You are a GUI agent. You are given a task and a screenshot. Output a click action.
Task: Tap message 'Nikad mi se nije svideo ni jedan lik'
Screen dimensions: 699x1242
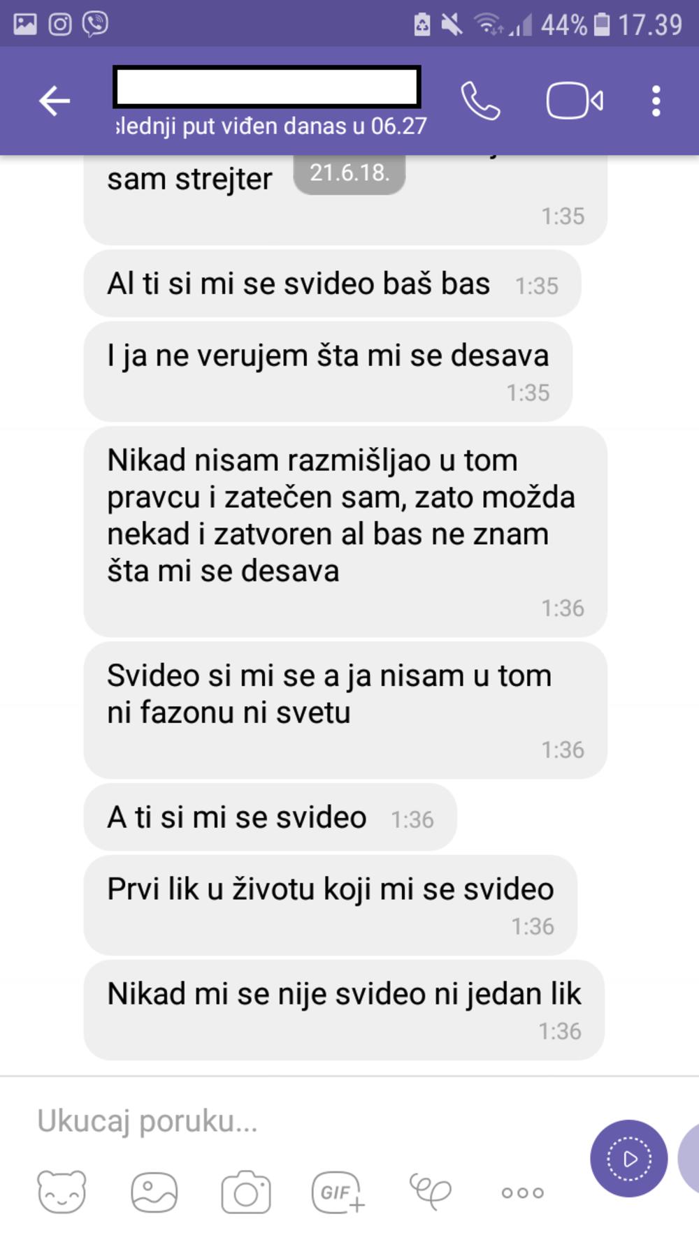[344, 1010]
